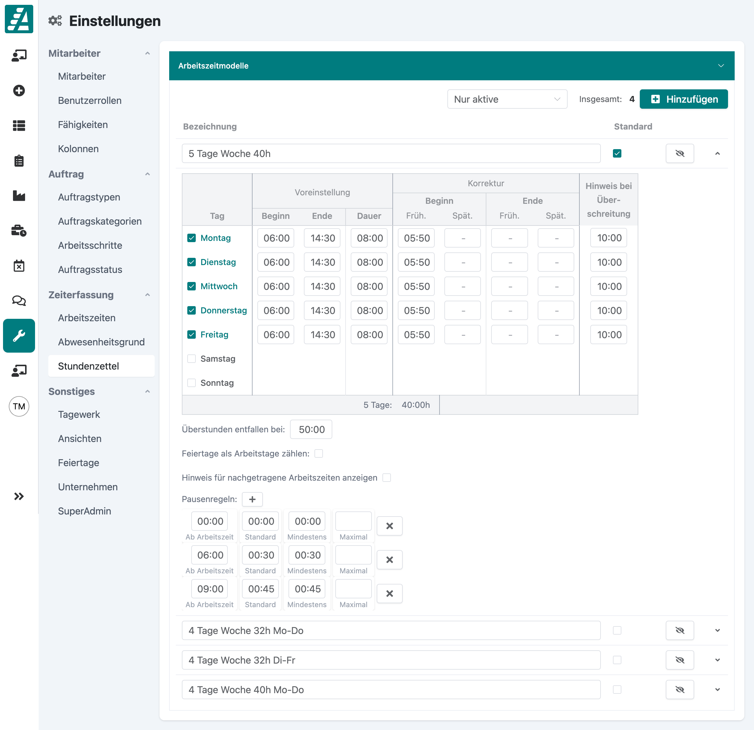Open the calendar with X sidebar icon
Viewport: 754px width, 730px height.
tap(19, 266)
